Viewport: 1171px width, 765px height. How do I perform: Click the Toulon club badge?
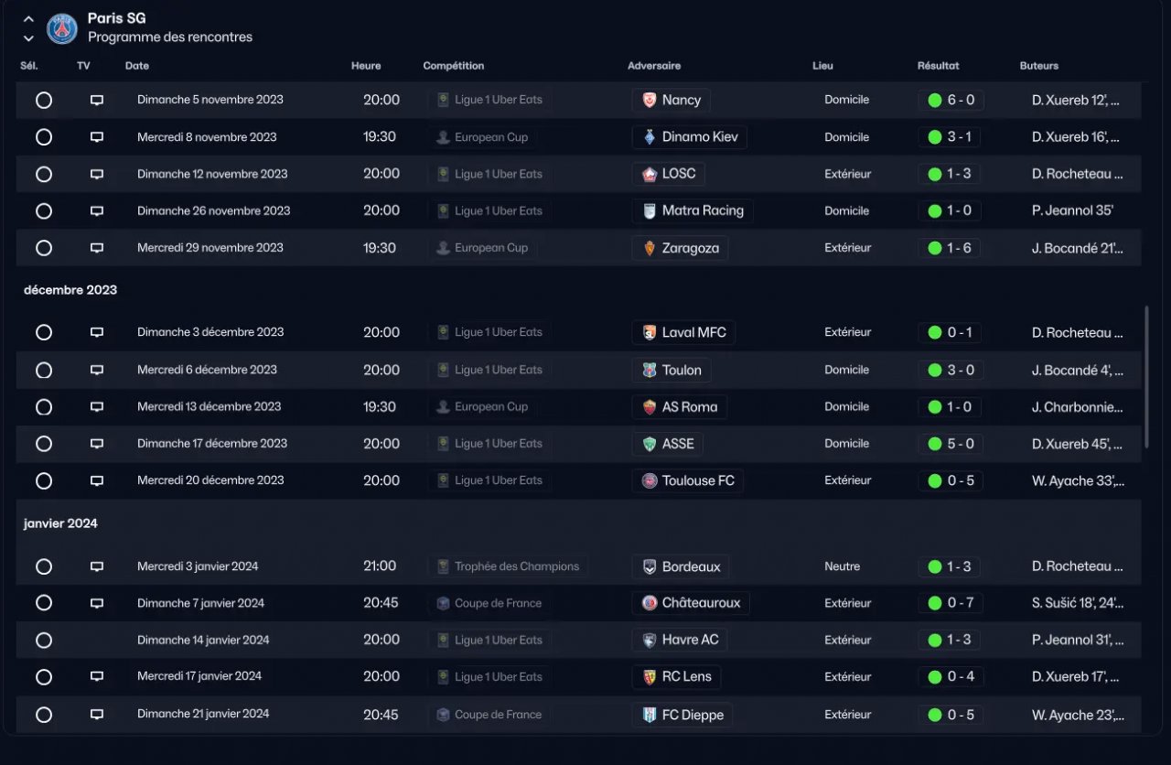pyautogui.click(x=650, y=371)
